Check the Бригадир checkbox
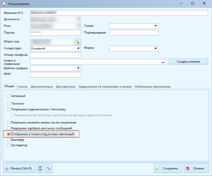Viewport: 212px width, 176px height. click(9, 140)
